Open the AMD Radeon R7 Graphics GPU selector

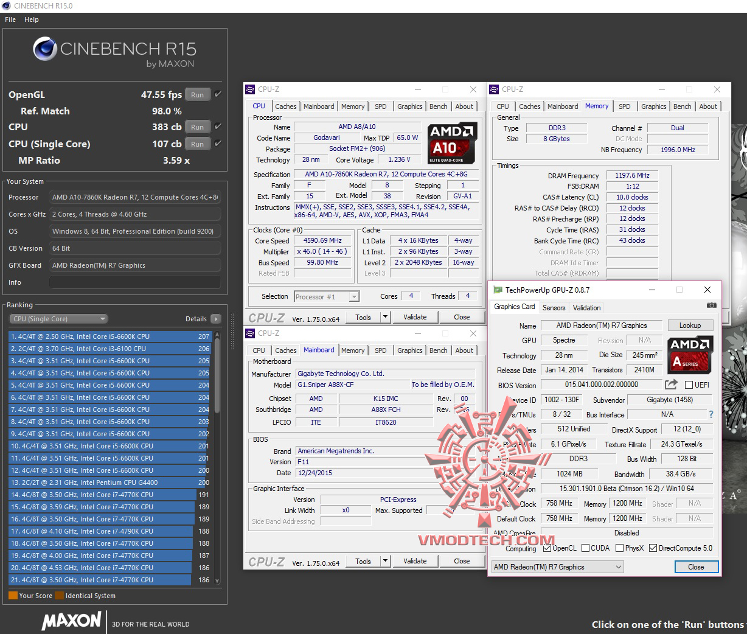(558, 567)
